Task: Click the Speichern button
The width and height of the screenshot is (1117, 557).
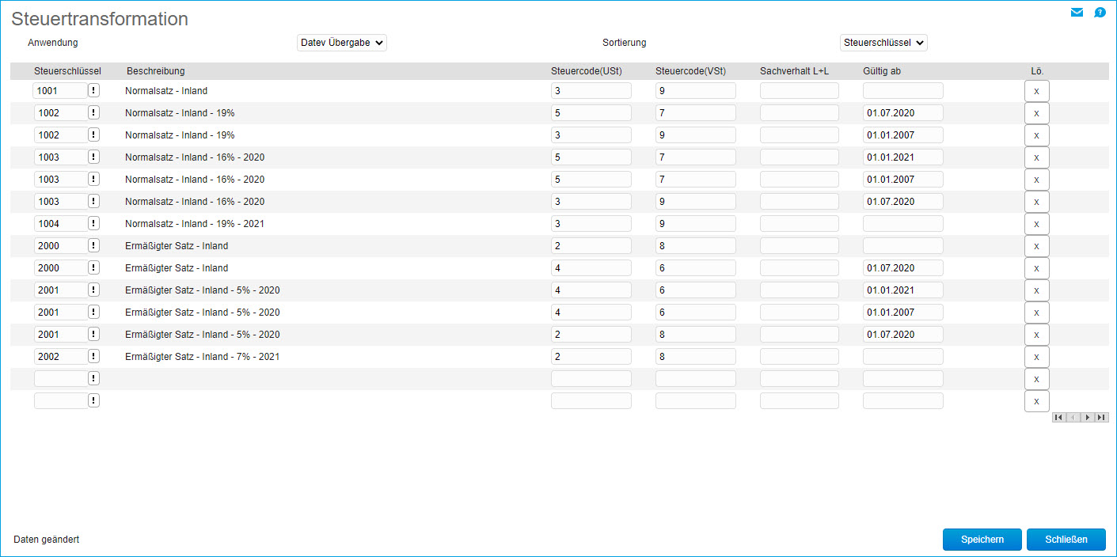Action: coord(982,540)
